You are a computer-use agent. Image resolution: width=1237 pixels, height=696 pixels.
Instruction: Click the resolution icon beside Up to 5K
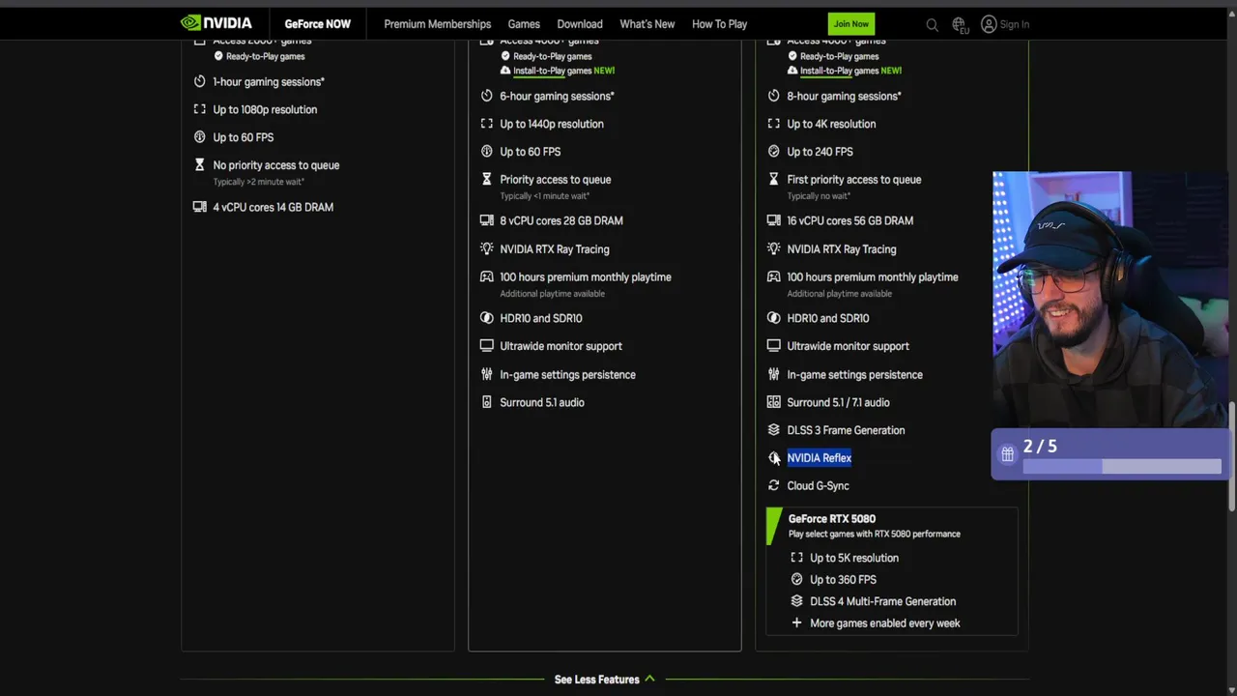point(796,558)
